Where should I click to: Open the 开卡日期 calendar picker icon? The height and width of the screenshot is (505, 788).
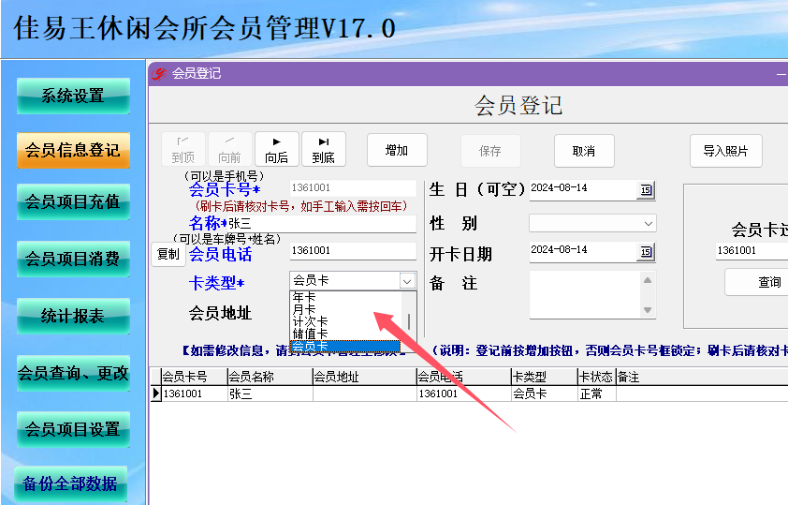pos(646,252)
